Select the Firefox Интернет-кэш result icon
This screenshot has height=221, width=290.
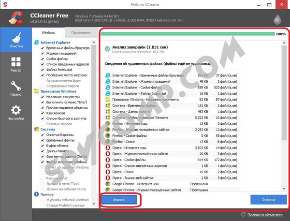point(107,123)
